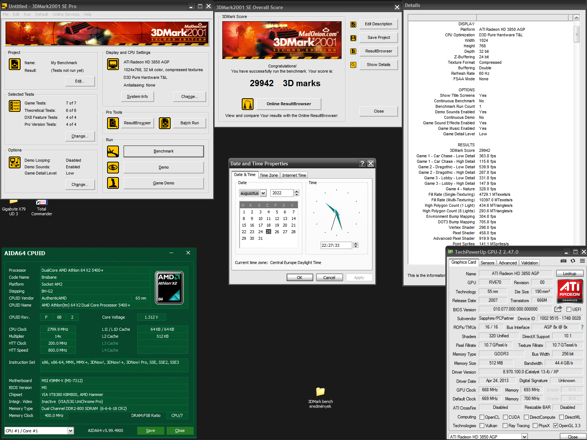This screenshot has height=440, width=587.
Task: Click the Online ResultBrowser icon
Action: pyautogui.click(x=248, y=104)
